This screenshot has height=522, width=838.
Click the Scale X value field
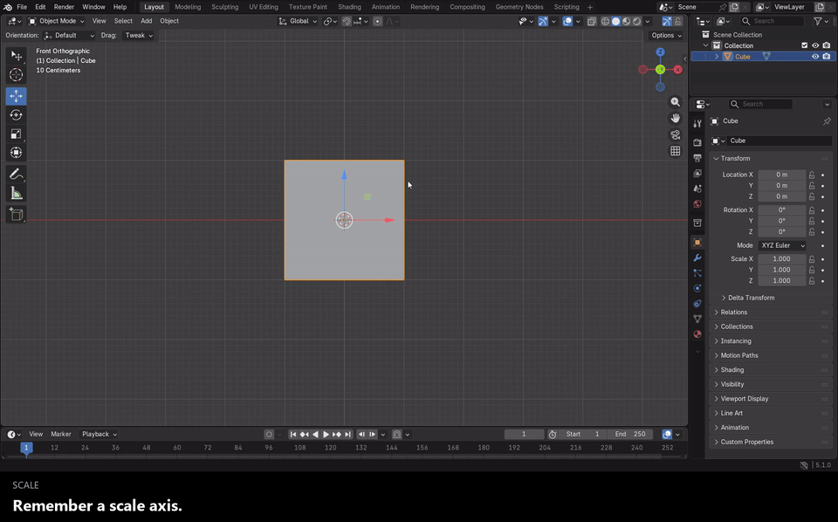pos(782,258)
